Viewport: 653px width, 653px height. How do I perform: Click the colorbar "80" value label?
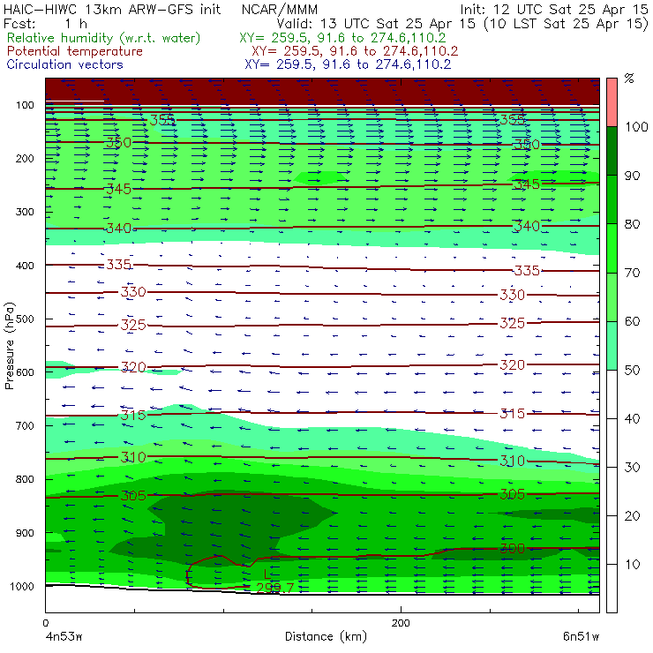click(632, 224)
